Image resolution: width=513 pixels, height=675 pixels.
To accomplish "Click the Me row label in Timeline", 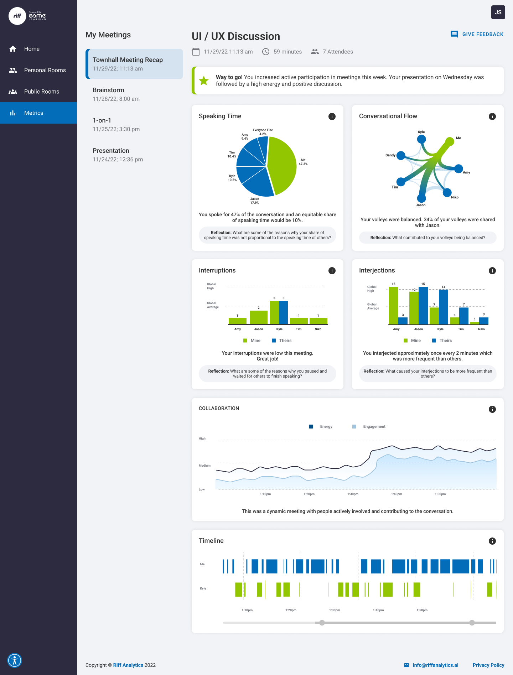I will click(x=202, y=564).
